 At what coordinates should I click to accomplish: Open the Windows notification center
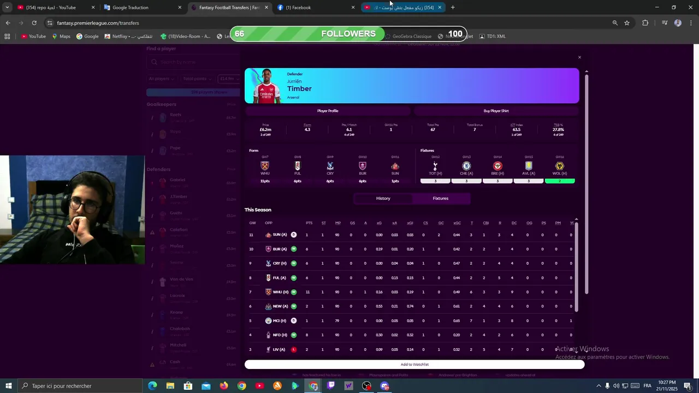coord(688,386)
